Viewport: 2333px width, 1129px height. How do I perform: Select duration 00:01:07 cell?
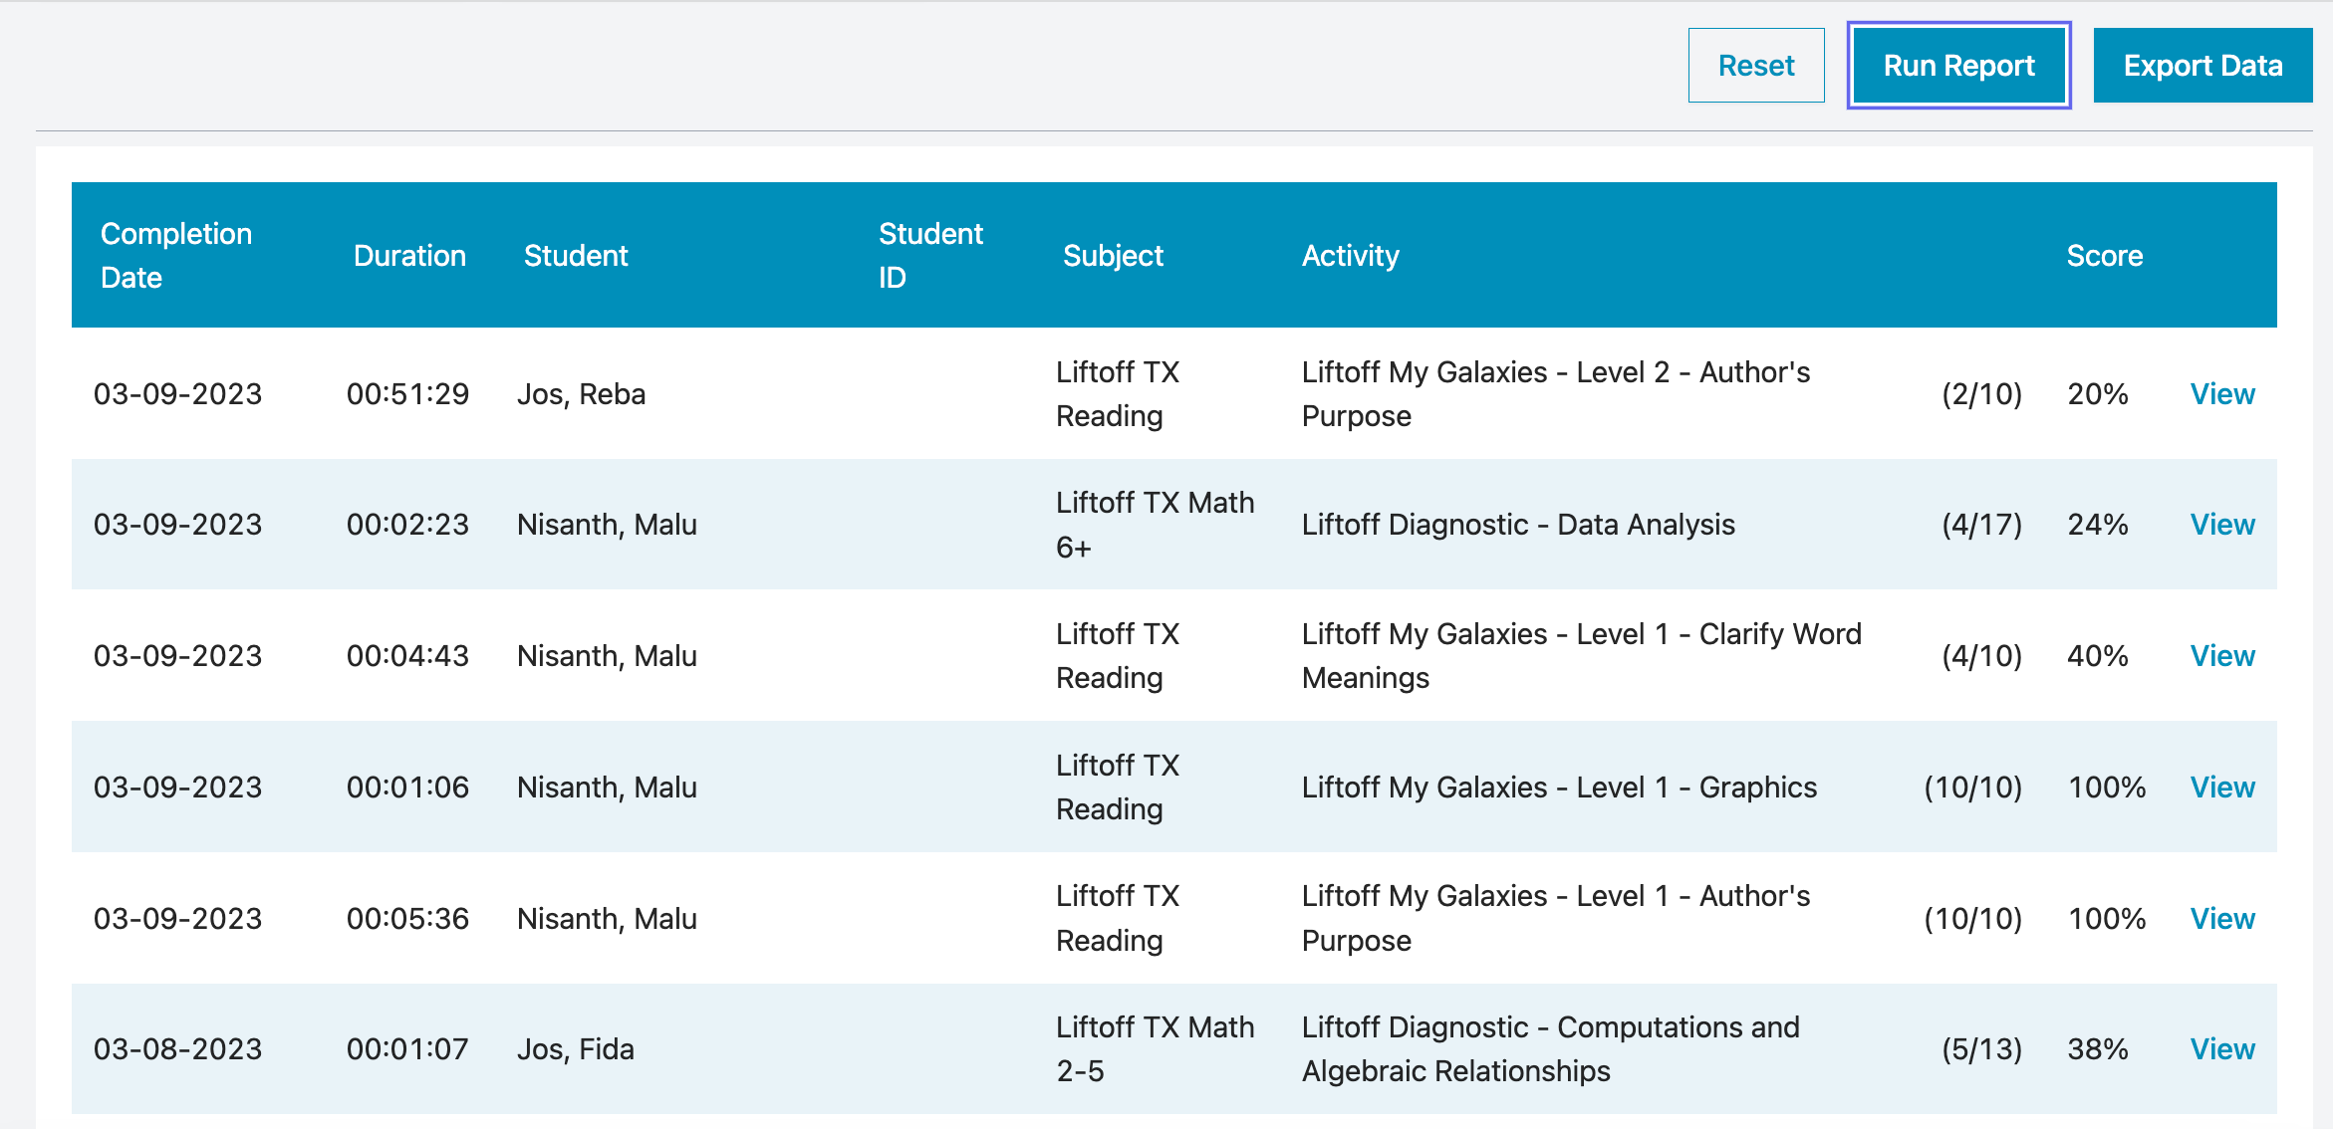(407, 1049)
